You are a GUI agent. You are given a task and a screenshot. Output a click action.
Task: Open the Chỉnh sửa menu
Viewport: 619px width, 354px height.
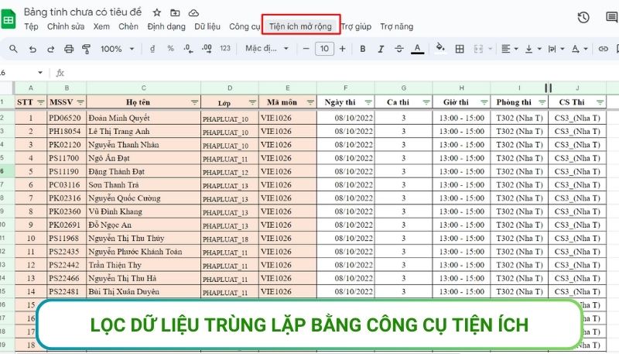[66, 26]
